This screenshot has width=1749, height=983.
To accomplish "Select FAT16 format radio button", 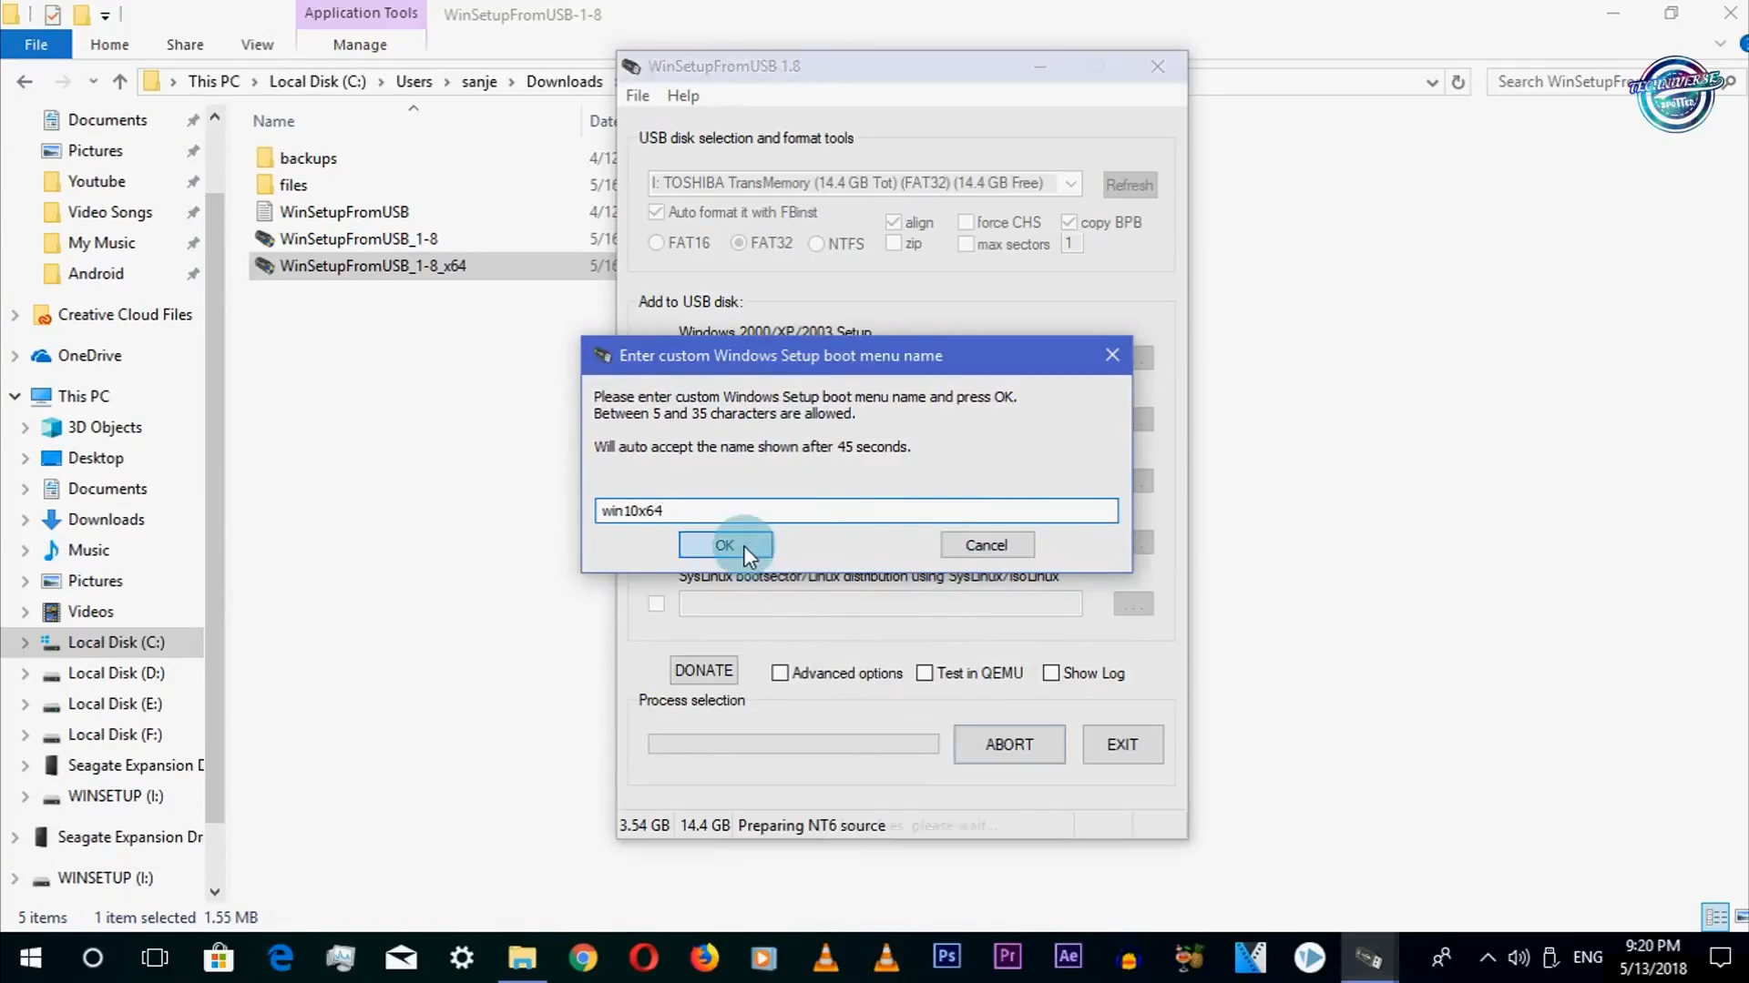I will [656, 243].
